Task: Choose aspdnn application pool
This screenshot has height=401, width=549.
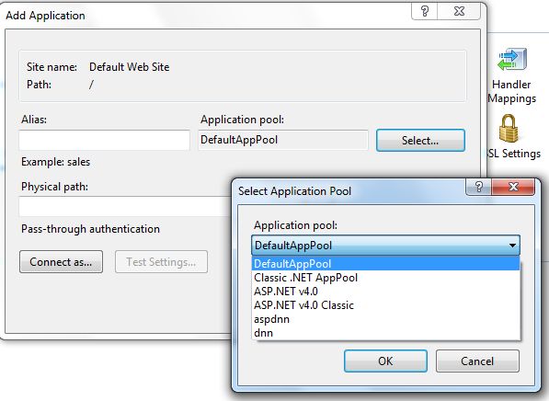Action: [385, 319]
